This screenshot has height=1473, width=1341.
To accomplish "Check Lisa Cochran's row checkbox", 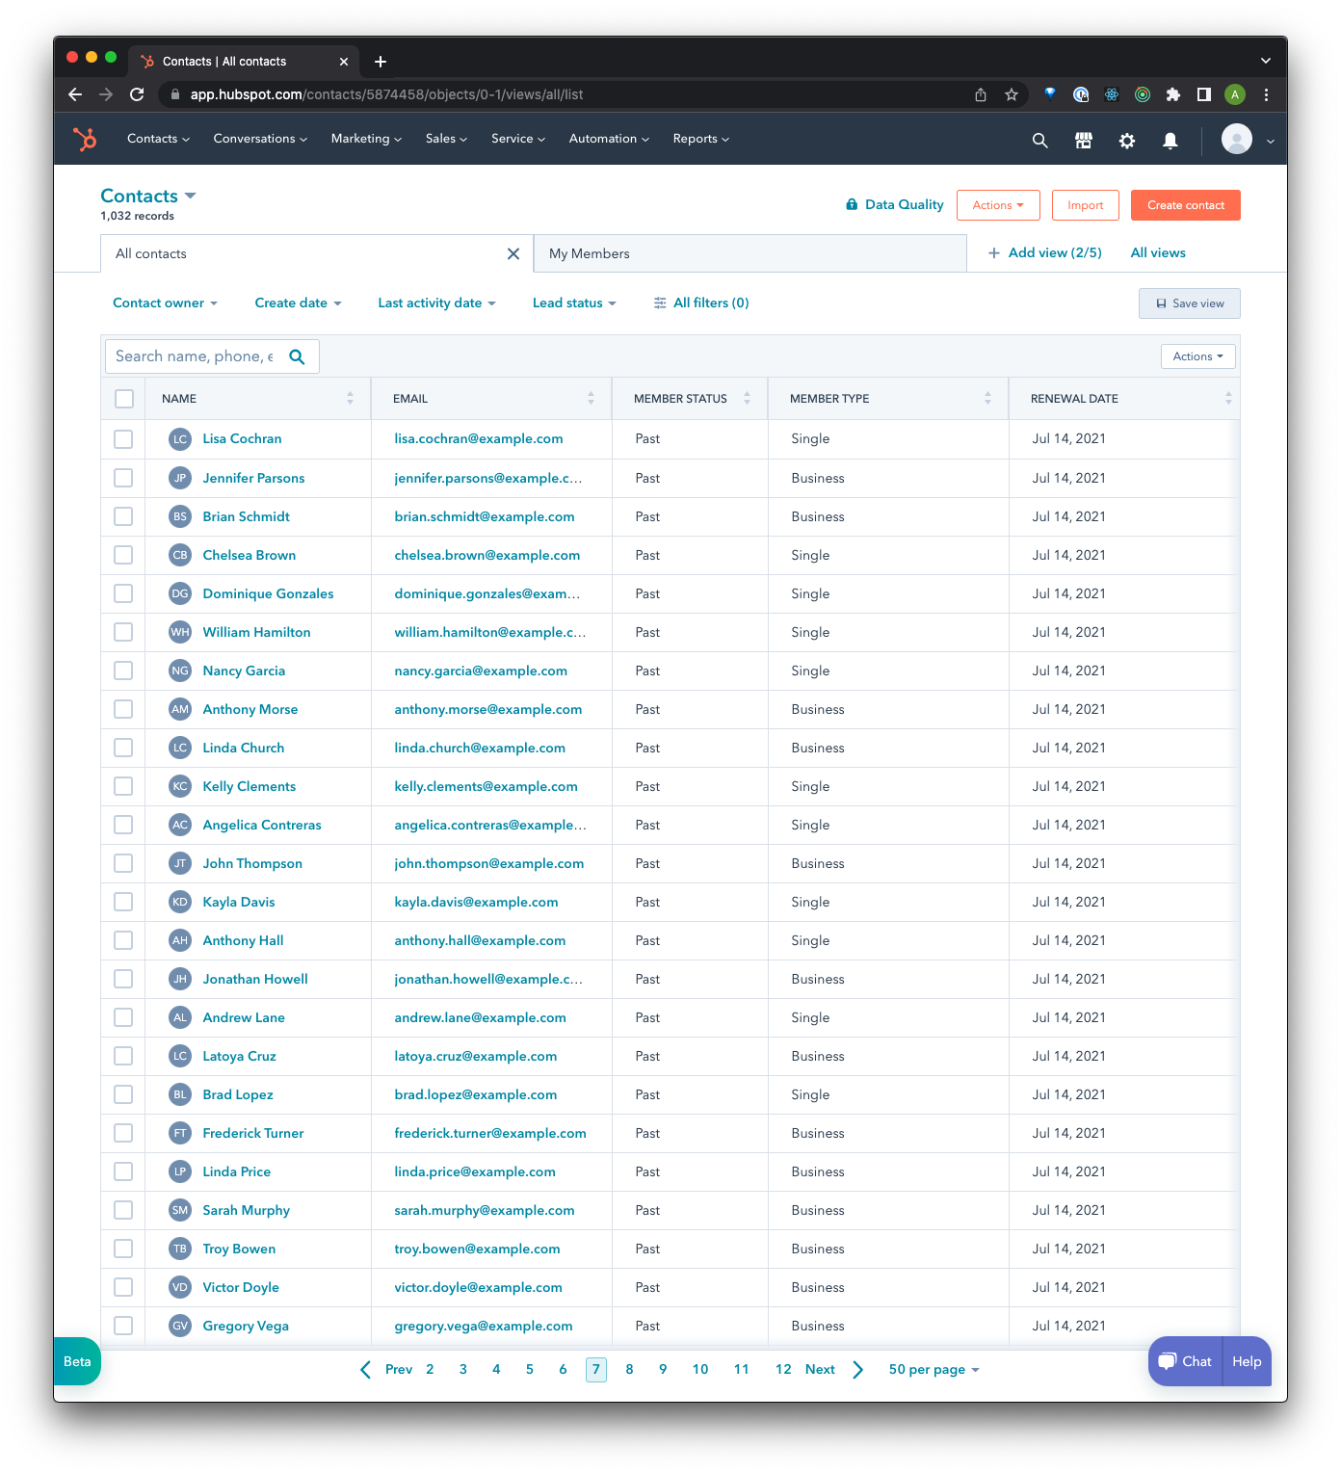I will click(x=122, y=438).
